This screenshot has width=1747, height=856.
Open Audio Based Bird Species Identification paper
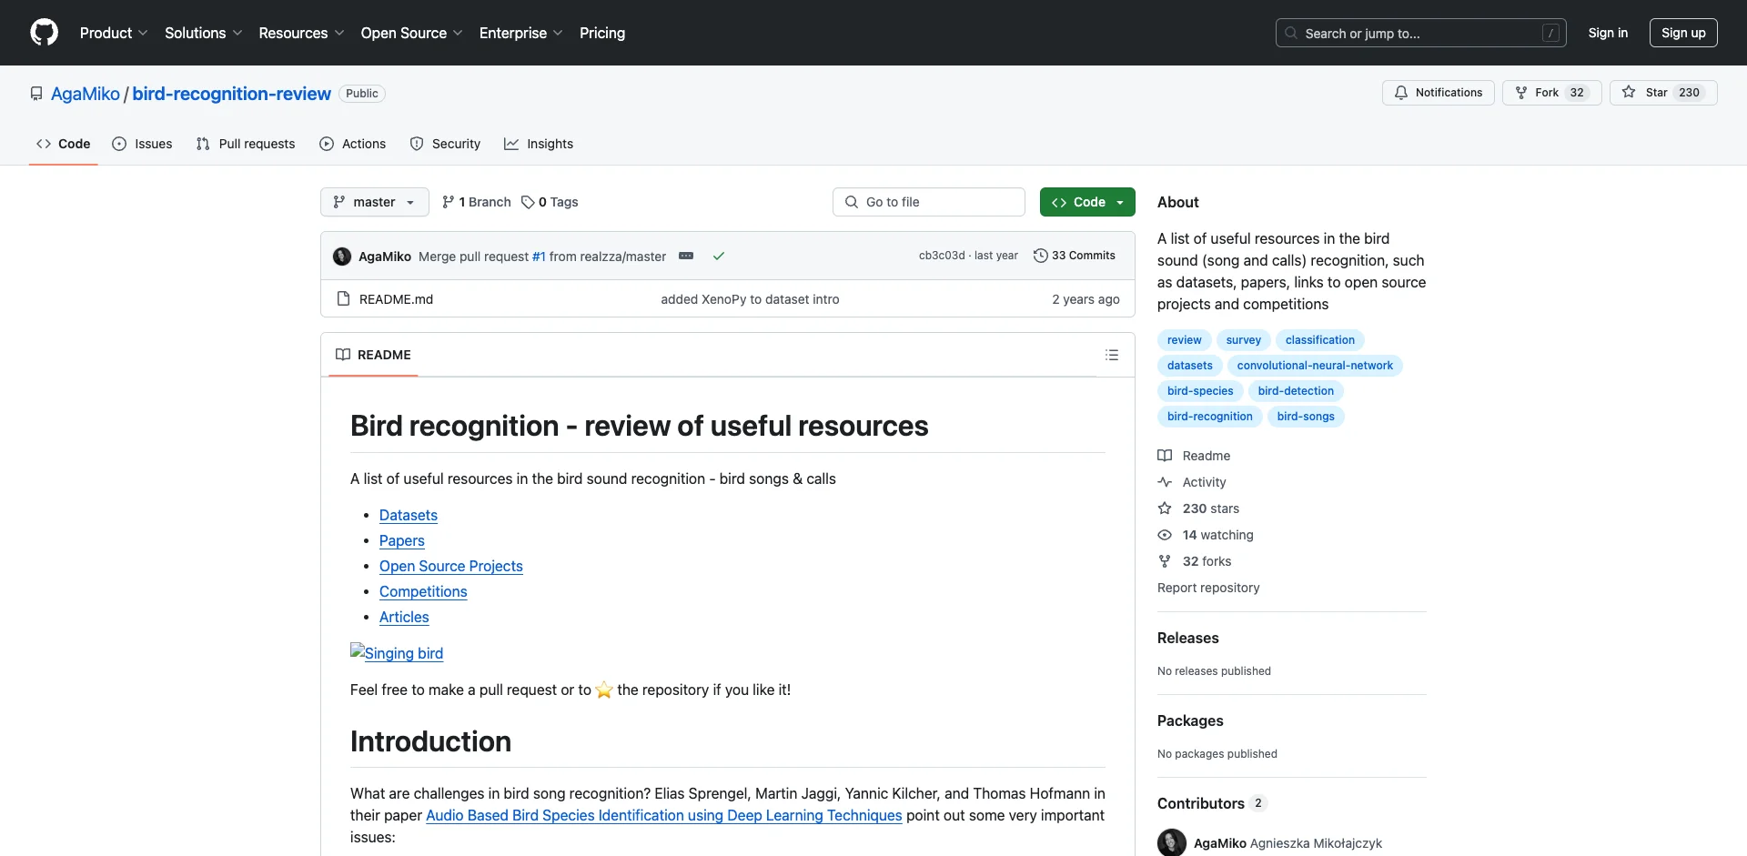[x=664, y=815]
